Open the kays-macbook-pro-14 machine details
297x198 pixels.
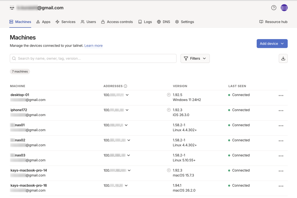click(29, 170)
